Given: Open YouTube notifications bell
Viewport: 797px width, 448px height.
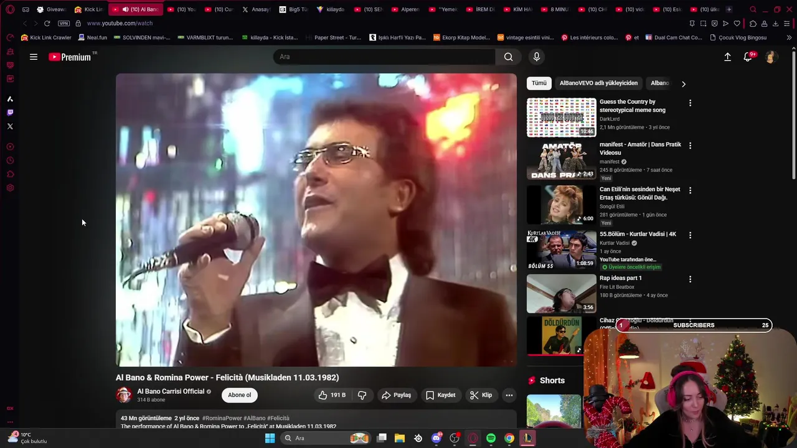Looking at the screenshot, I should 748,57.
